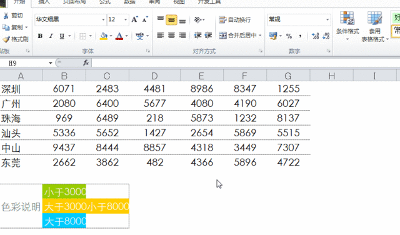Image resolution: width=400 pixels, height=235 pixels.
Task: Open clipboard group dialog launcher
Action: coord(27,51)
